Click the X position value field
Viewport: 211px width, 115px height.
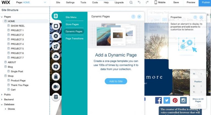coord(201,86)
